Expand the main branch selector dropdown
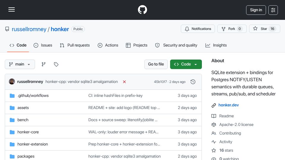285x160 pixels. click(x=20, y=64)
